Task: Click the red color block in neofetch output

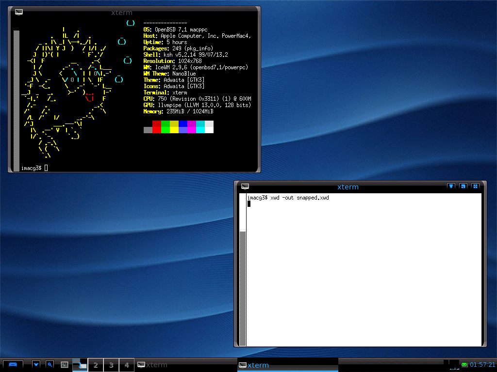Action: pyautogui.click(x=156, y=127)
